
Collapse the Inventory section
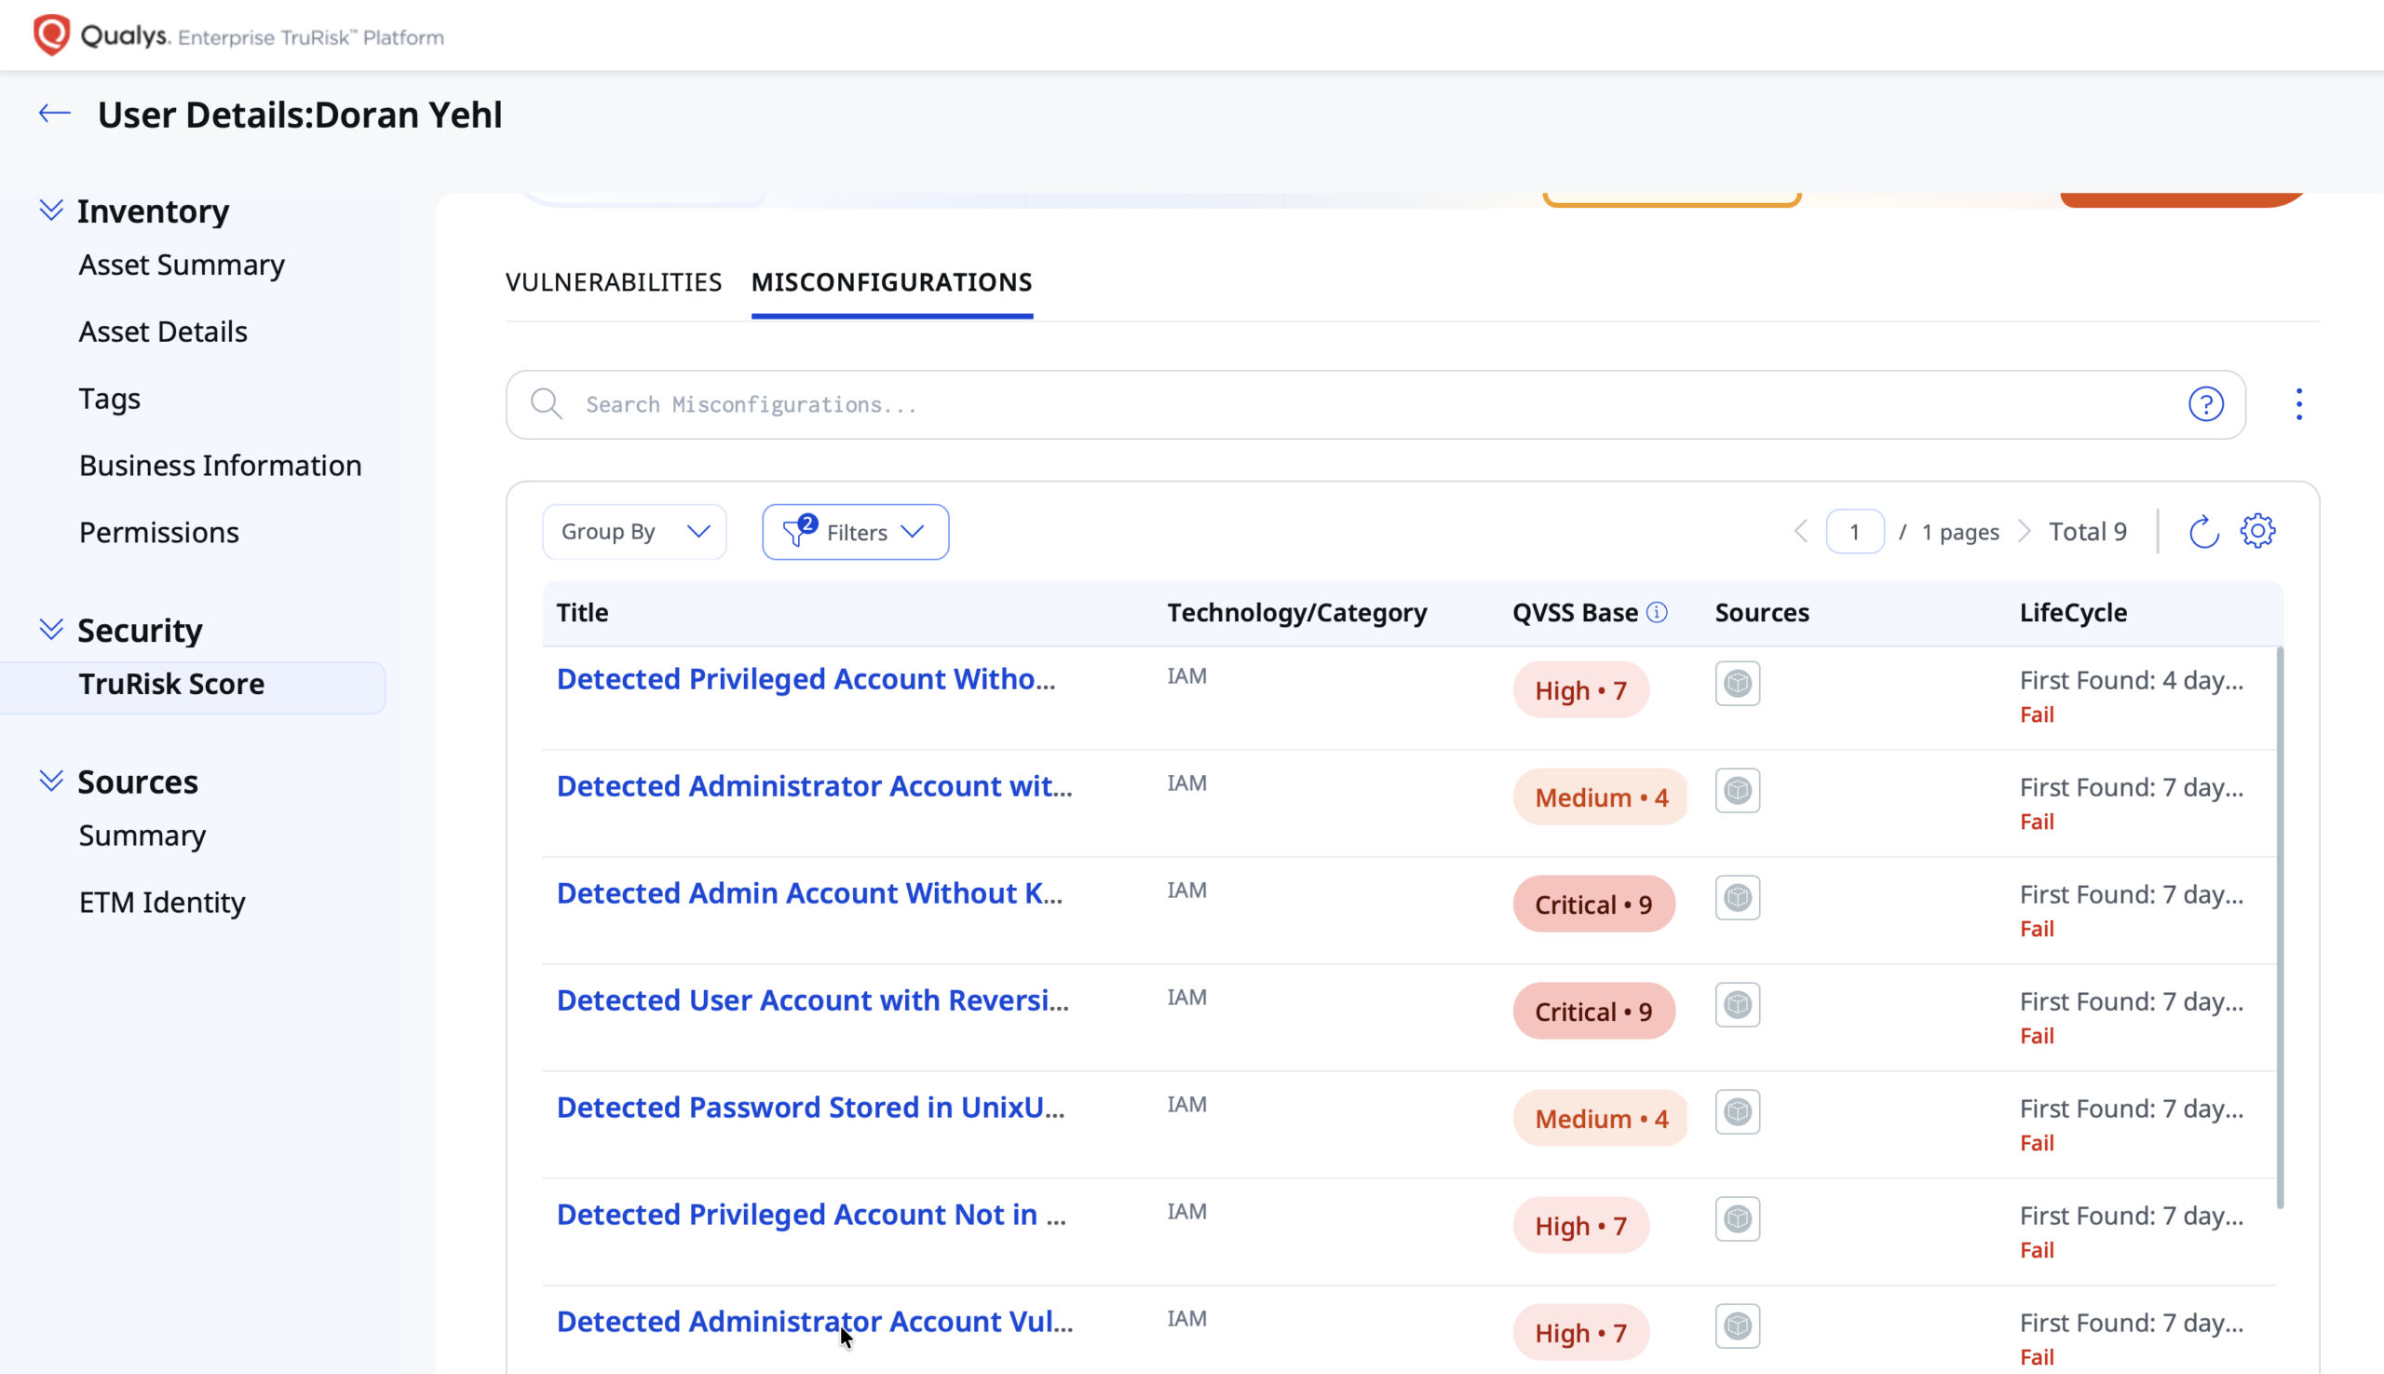click(51, 210)
